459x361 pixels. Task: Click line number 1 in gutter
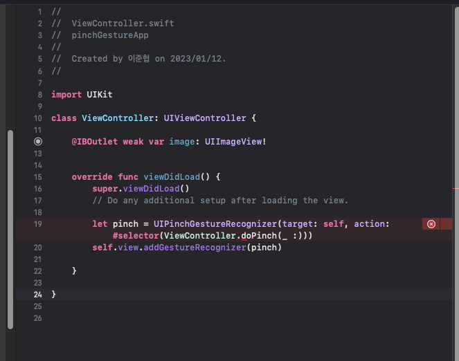pos(40,12)
